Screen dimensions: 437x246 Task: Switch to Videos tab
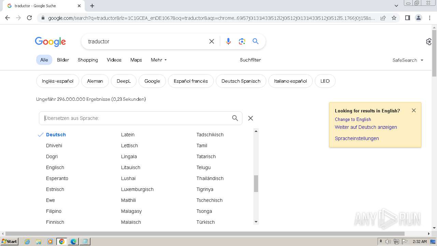click(114, 60)
